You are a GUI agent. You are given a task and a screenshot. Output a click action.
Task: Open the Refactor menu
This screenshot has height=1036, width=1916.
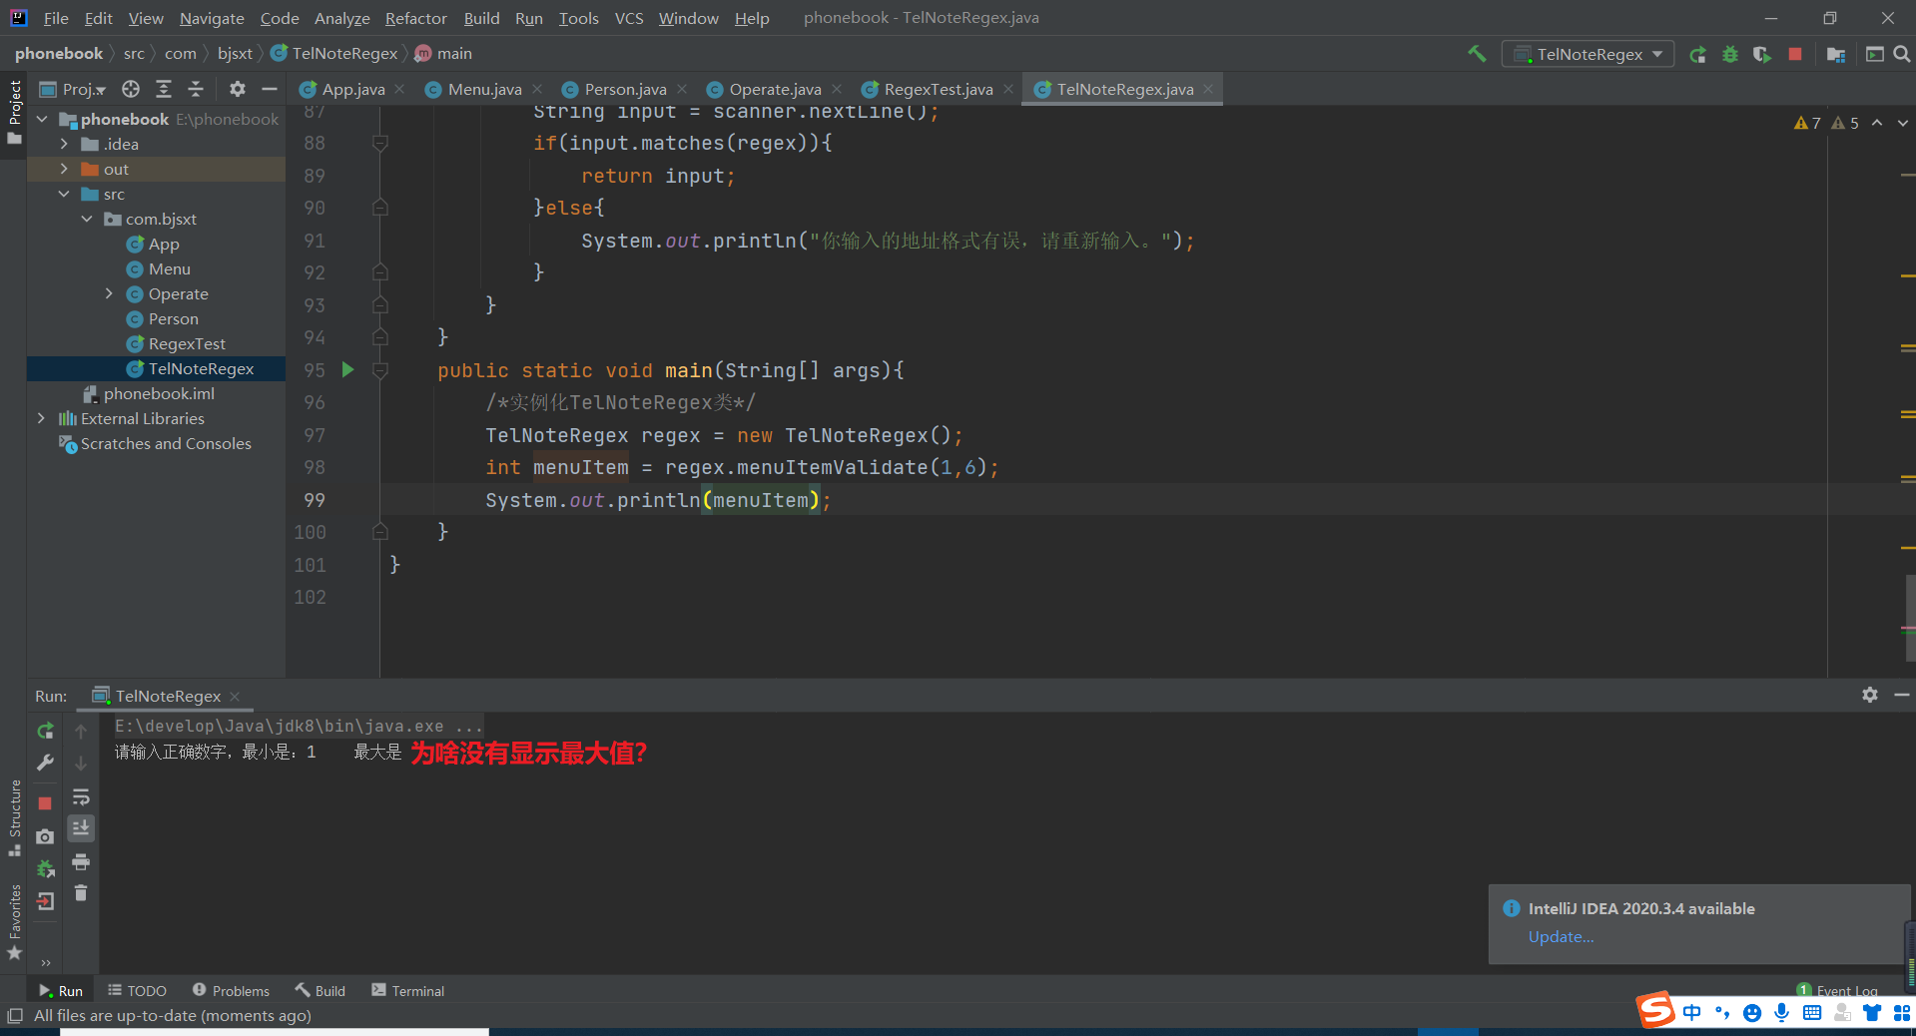click(415, 18)
